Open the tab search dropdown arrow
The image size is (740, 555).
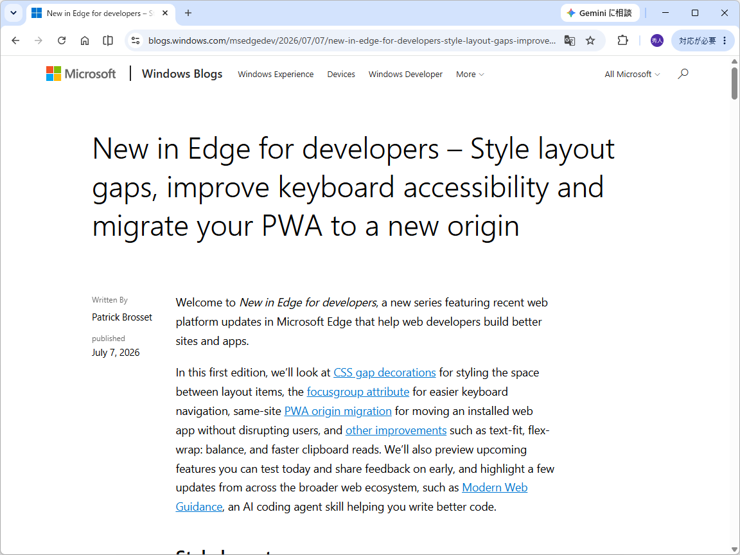point(13,13)
